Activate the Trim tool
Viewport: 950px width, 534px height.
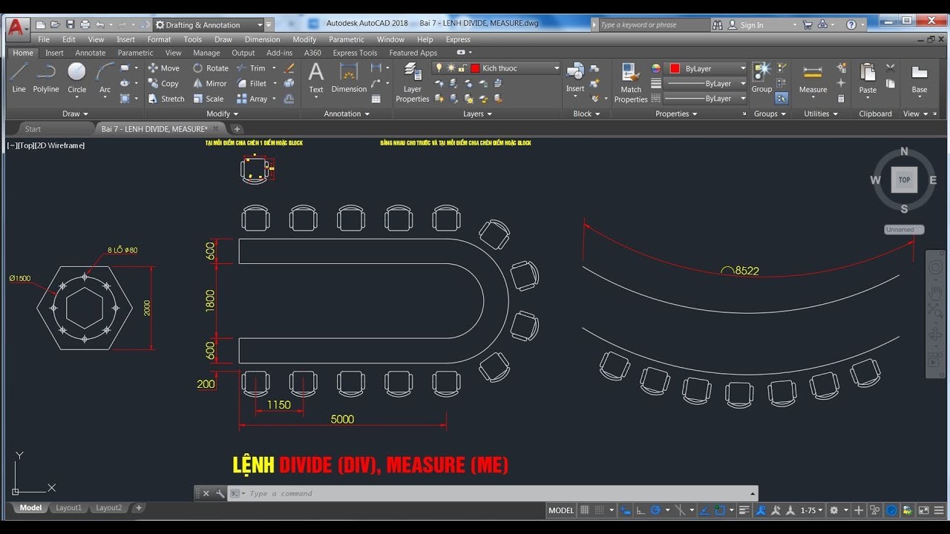(251, 68)
